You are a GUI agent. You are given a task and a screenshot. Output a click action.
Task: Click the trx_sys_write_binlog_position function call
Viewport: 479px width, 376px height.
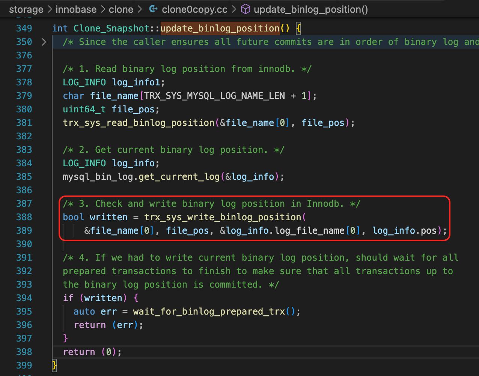click(223, 217)
